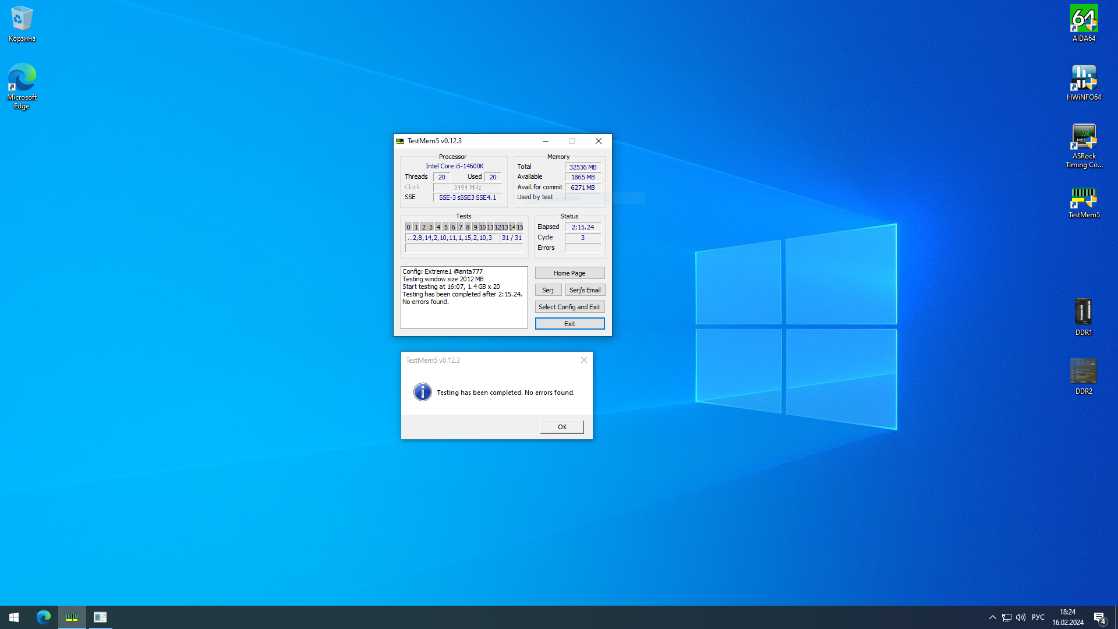This screenshot has width=1118, height=629.
Task: Expand hidden system tray icons chevron
Action: coord(992,617)
